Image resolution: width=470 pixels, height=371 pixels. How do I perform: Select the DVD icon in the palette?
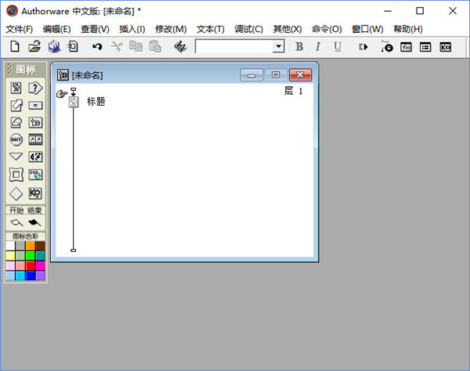(x=35, y=175)
